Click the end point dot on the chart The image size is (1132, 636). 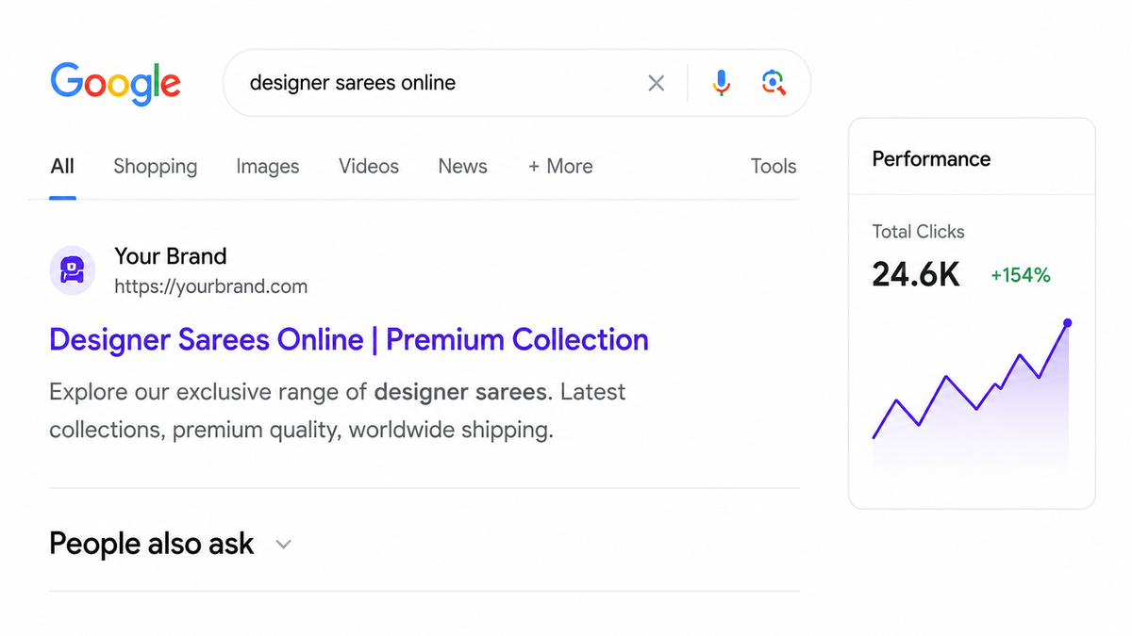[1067, 323]
